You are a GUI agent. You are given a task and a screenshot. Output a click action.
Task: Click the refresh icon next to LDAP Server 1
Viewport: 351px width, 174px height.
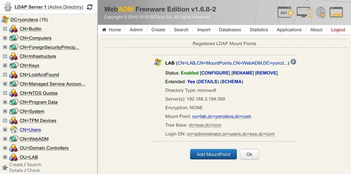coord(90,7)
